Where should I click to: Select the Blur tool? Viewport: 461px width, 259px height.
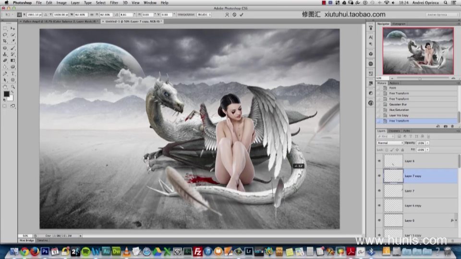(x=5, y=67)
